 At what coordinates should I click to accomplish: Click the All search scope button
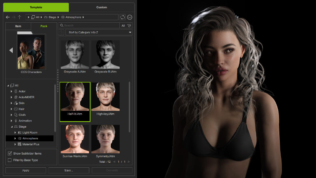pyautogui.click(x=123, y=26)
